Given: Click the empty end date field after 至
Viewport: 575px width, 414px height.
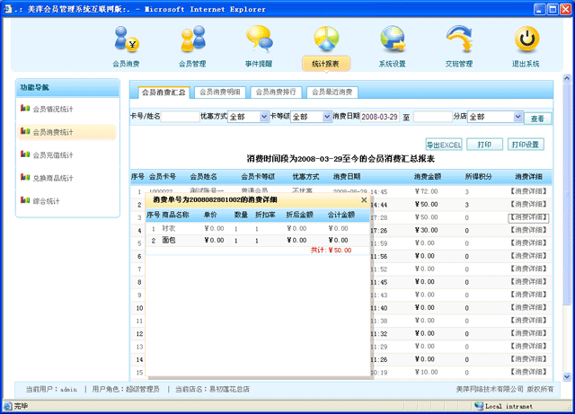Looking at the screenshot, I should [433, 117].
